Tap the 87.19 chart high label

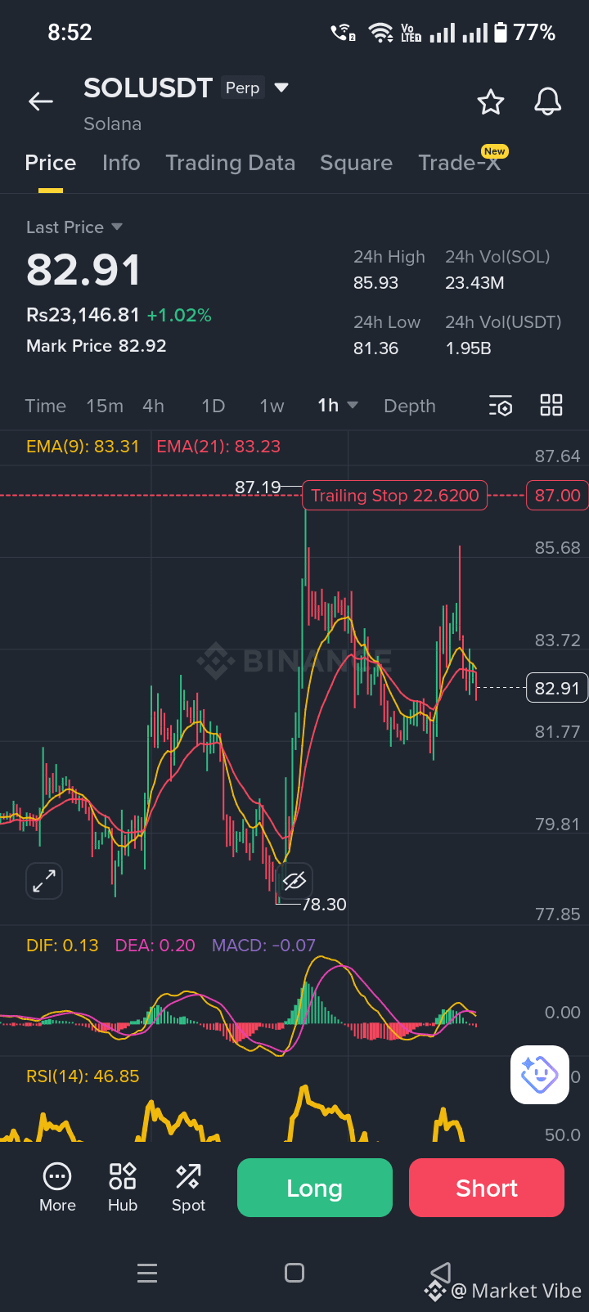pos(258,488)
